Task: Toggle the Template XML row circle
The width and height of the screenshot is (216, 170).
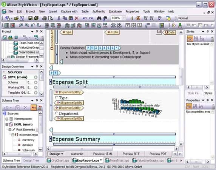Action: coord(35,93)
